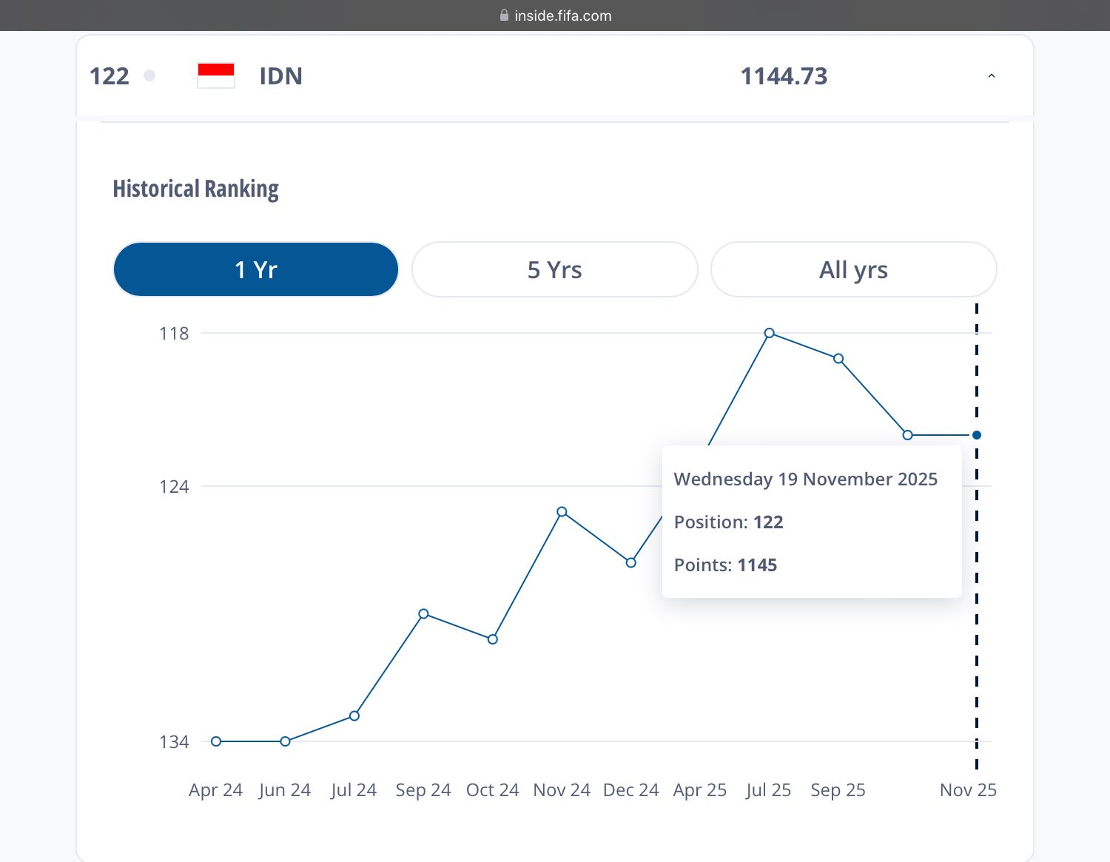1110x862 pixels.
Task: Click the Sep 24 data point
Action: click(x=423, y=613)
